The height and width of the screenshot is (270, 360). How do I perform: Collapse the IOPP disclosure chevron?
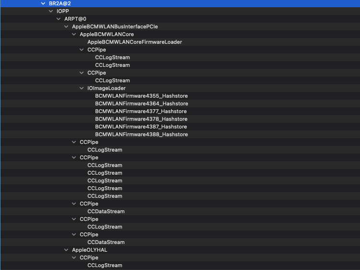coord(51,11)
